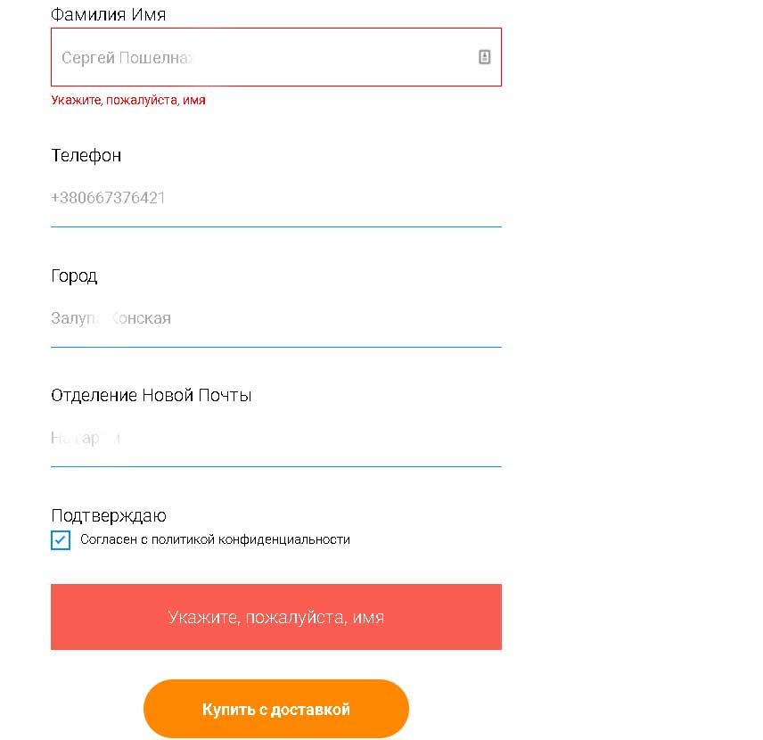Click the "Согласен с политикой конфиденциальности" label text
The image size is (763, 740).
point(215,539)
